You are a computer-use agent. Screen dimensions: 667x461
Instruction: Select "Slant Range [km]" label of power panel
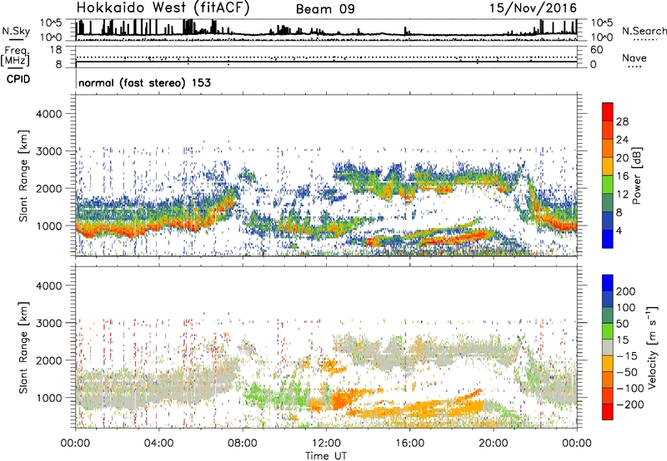(x=23, y=176)
